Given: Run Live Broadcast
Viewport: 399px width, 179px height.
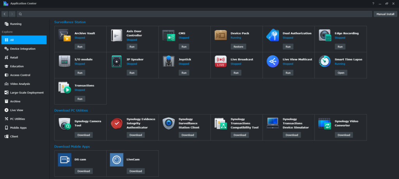Looking at the screenshot, I should 236,73.
